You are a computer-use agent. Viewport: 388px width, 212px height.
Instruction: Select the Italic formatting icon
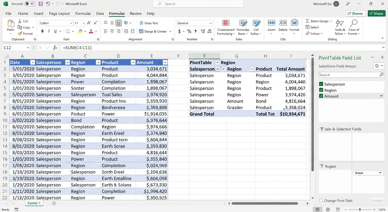49,31
